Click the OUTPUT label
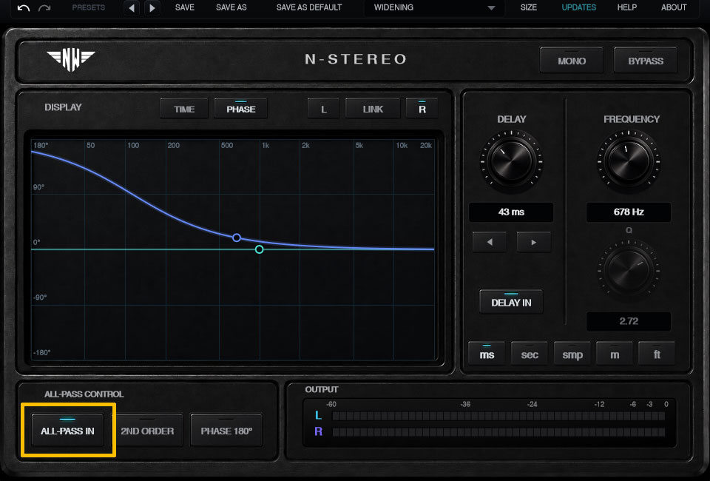The width and height of the screenshot is (710, 481). (322, 389)
